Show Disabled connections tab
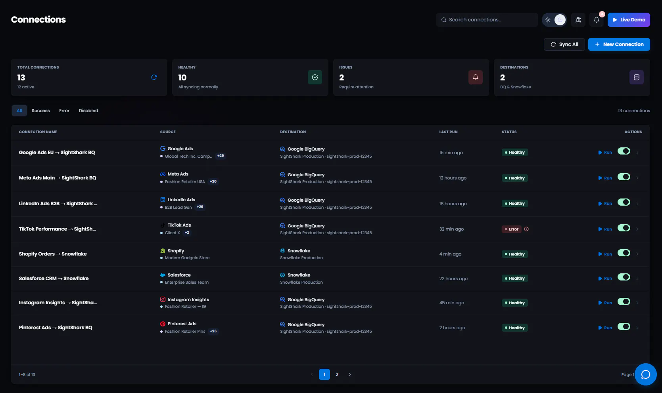Screen dimensions: 662x393 click(x=88, y=111)
